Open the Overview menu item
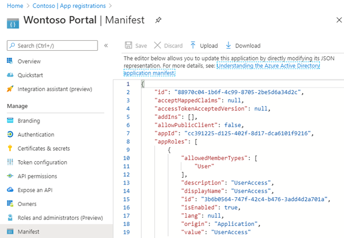344x238 pixels. [x=29, y=61]
